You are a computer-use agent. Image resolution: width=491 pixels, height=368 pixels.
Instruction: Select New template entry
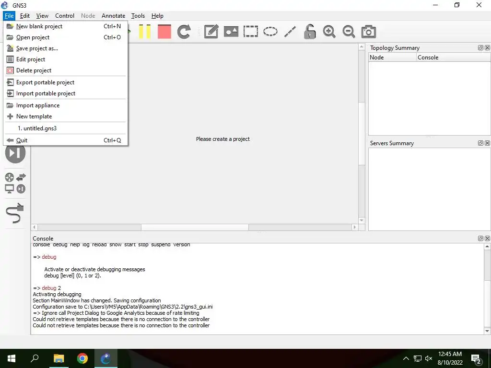tap(65, 116)
